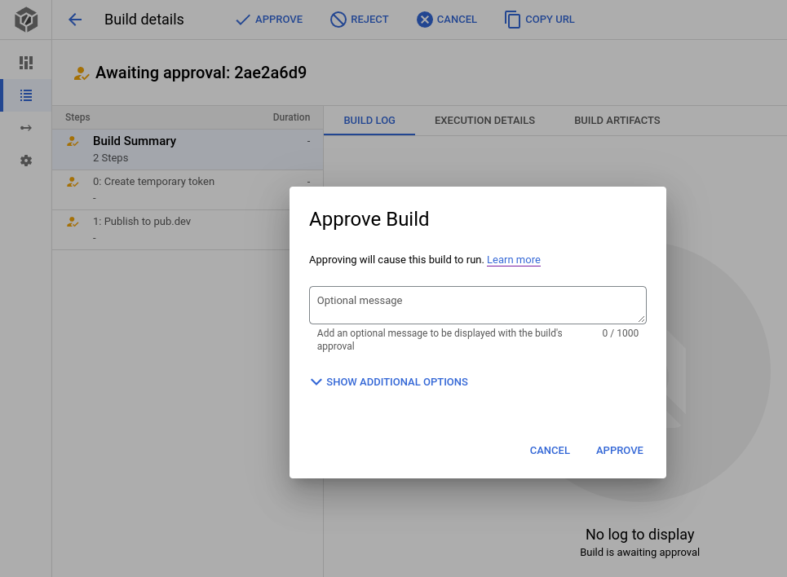Open the Settings gear icon in sidebar
787x577 pixels.
point(25,160)
